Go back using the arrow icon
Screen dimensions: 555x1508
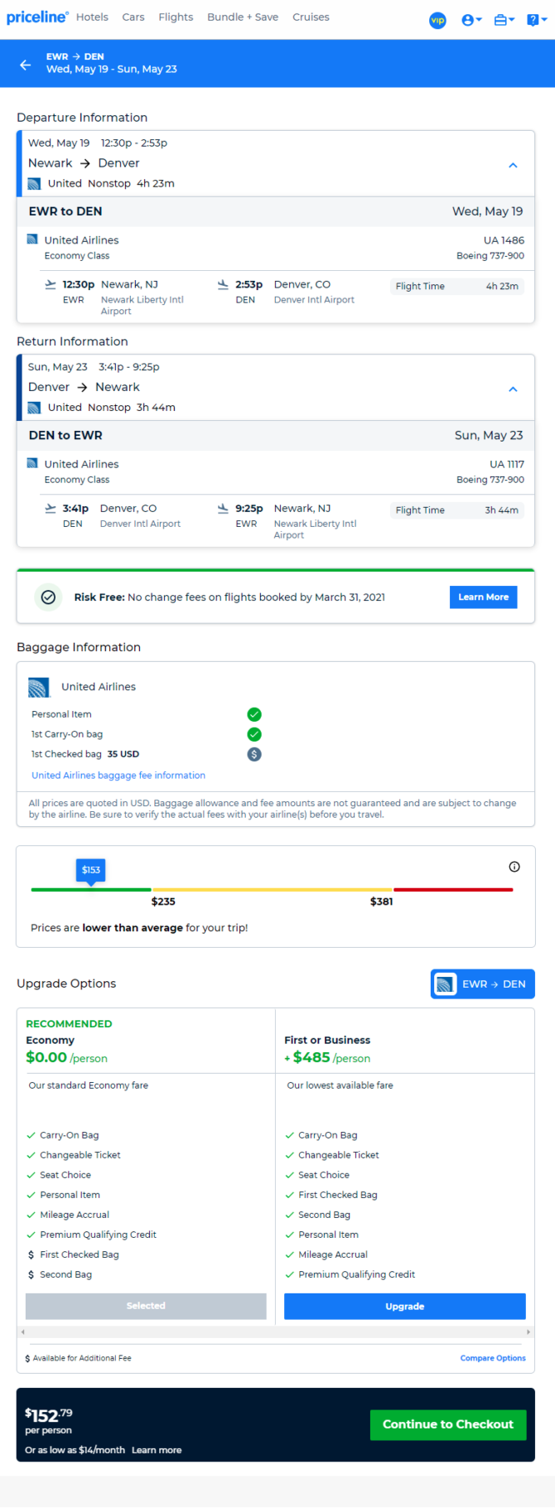point(26,64)
